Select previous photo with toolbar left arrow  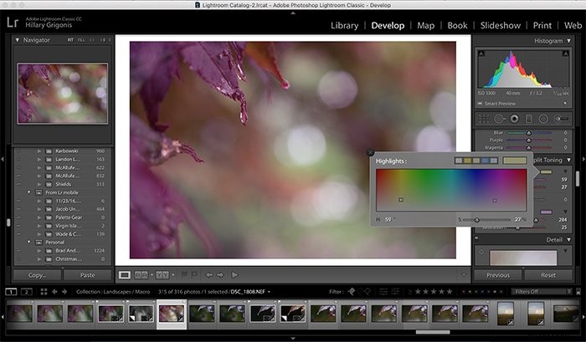point(209,275)
